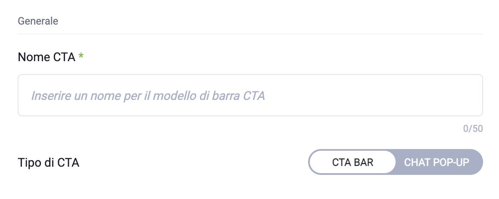This screenshot has height=199, width=499.
Task: Select the CTA BAR option
Action: 352,162
